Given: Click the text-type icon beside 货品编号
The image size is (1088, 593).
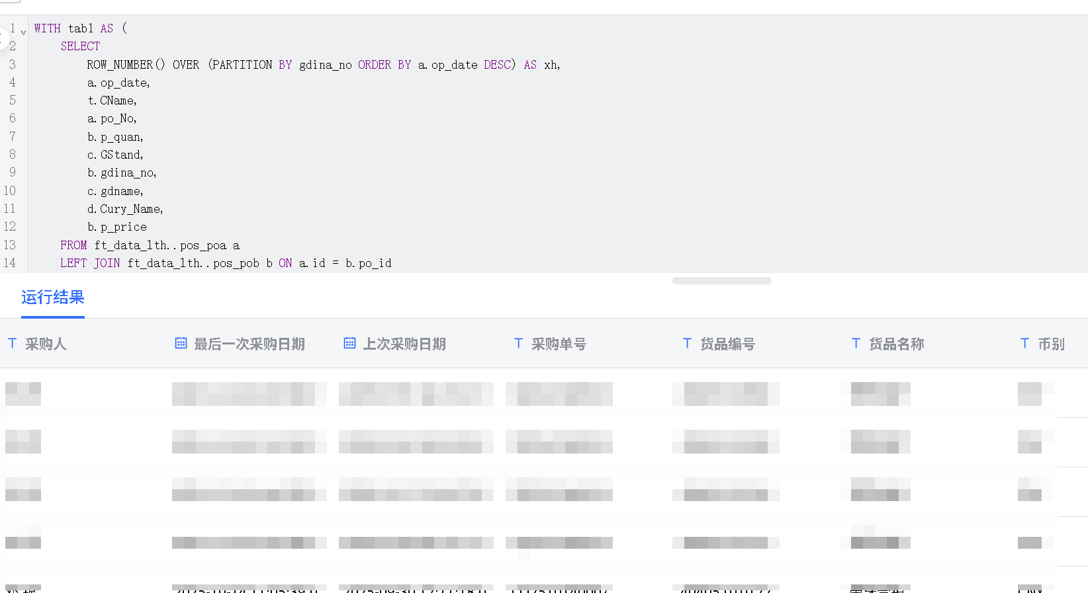Looking at the screenshot, I should click(x=687, y=344).
